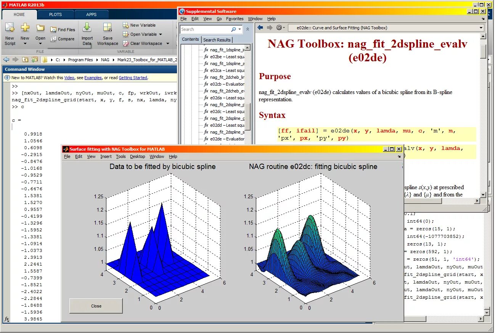
Task: Open help browser gear settings icon
Action: pos(279,27)
